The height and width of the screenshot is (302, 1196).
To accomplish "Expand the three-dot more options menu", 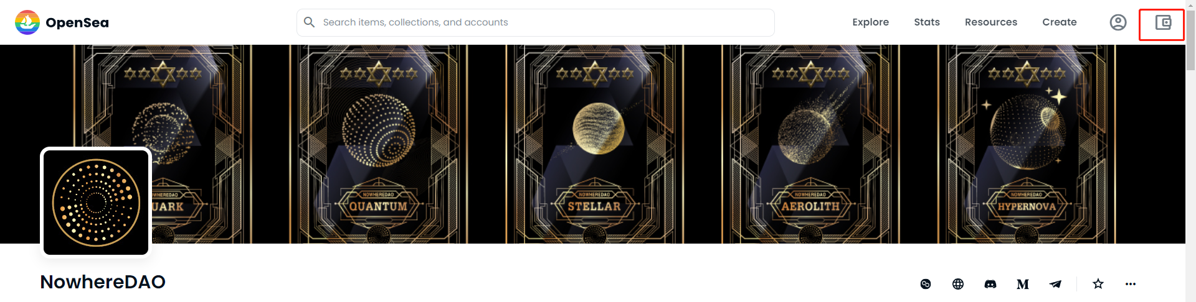I will pyautogui.click(x=1131, y=284).
